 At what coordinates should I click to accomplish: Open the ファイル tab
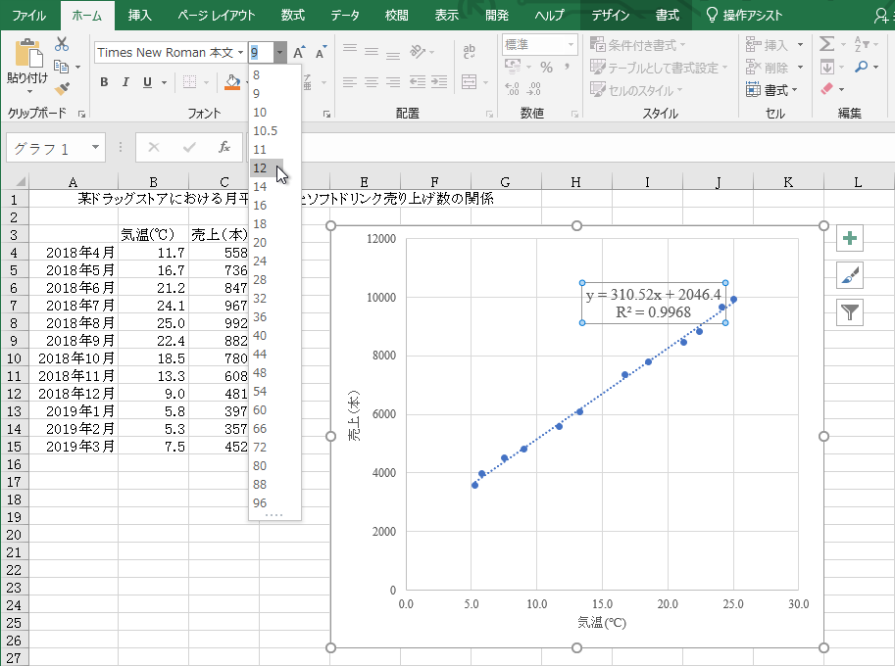click(29, 16)
